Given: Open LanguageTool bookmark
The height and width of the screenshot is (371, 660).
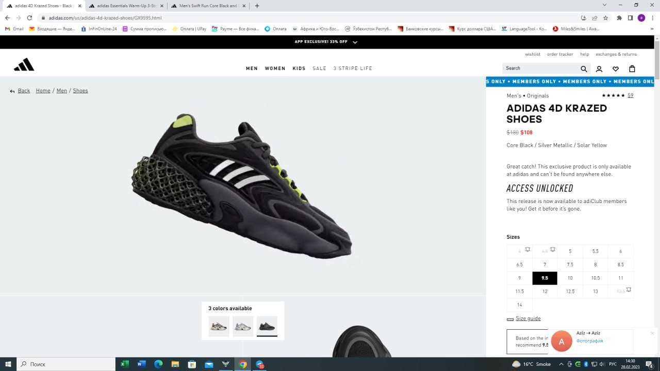Looking at the screenshot, I should [x=524, y=29].
